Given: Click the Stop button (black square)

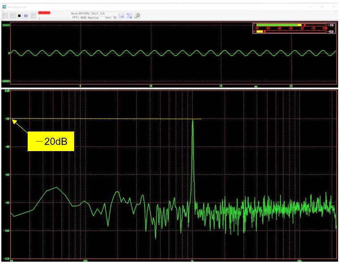Looking at the screenshot, I should 20,16.
